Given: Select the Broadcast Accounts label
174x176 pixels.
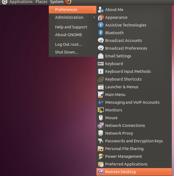Looking at the screenshot, I should click(x=123, y=41).
